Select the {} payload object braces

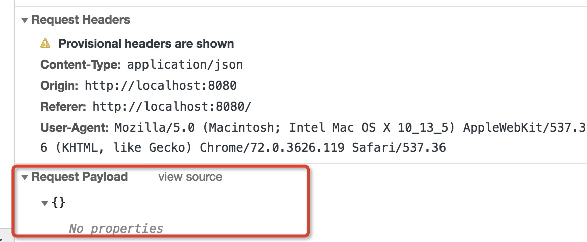tap(58, 203)
